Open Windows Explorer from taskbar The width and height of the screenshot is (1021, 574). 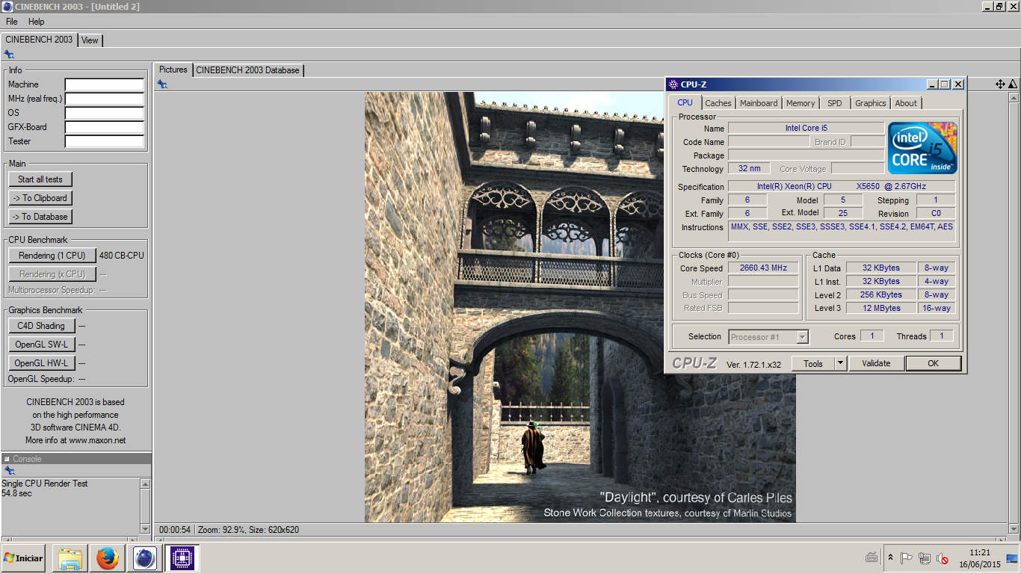[70, 558]
